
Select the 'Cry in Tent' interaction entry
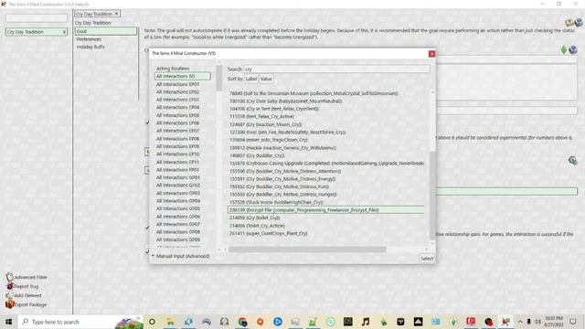[x=274, y=109]
